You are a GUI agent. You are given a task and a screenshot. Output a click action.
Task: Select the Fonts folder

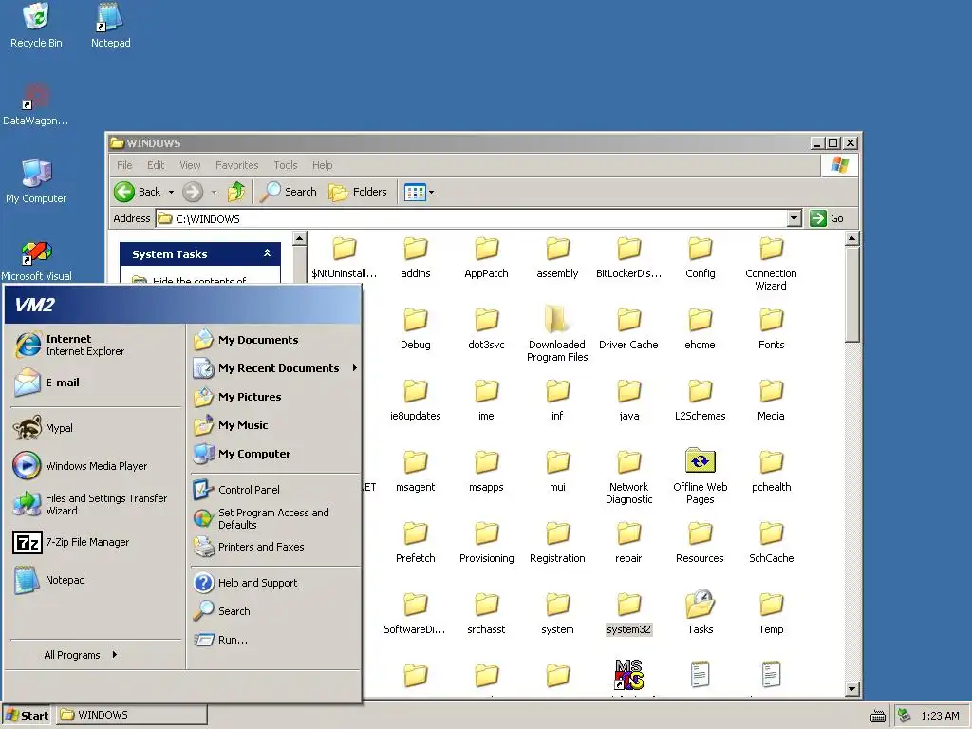[771, 328]
